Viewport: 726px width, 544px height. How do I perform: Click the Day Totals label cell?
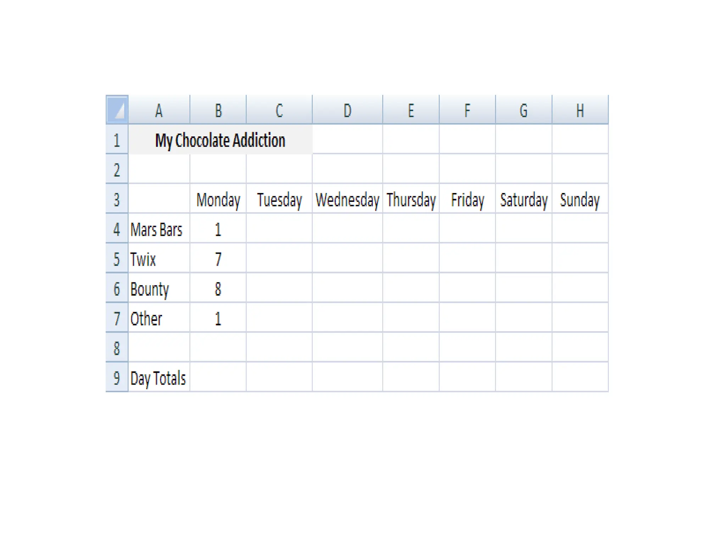pos(158,378)
